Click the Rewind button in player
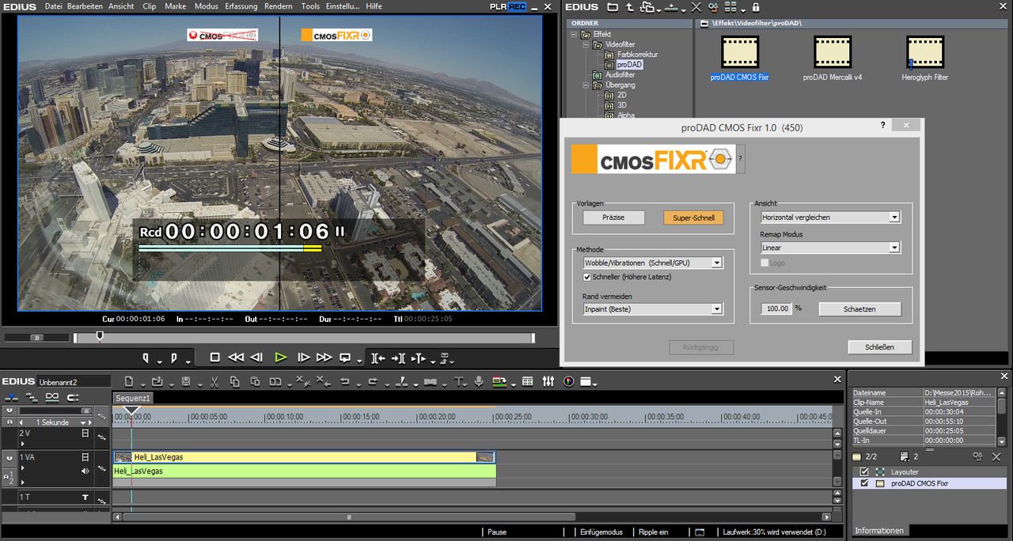 click(236, 358)
